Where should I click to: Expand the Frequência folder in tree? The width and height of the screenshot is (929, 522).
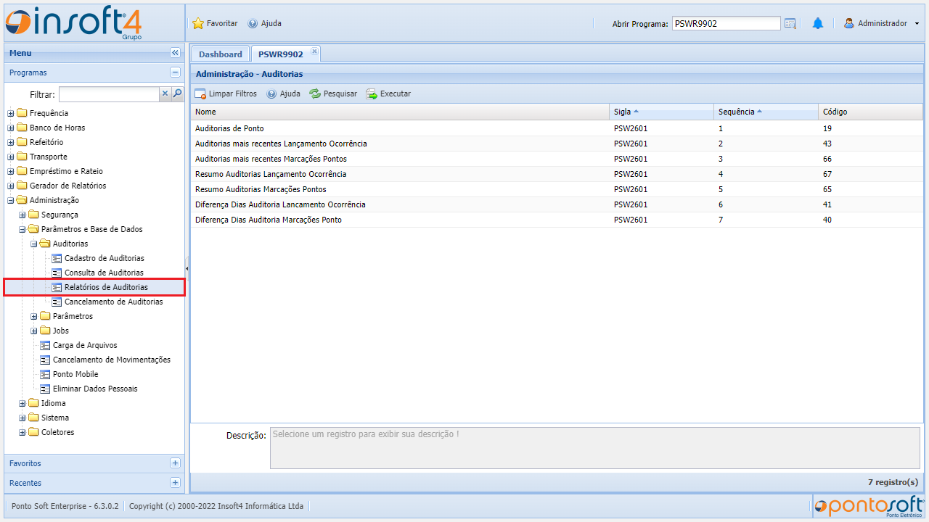(x=11, y=113)
